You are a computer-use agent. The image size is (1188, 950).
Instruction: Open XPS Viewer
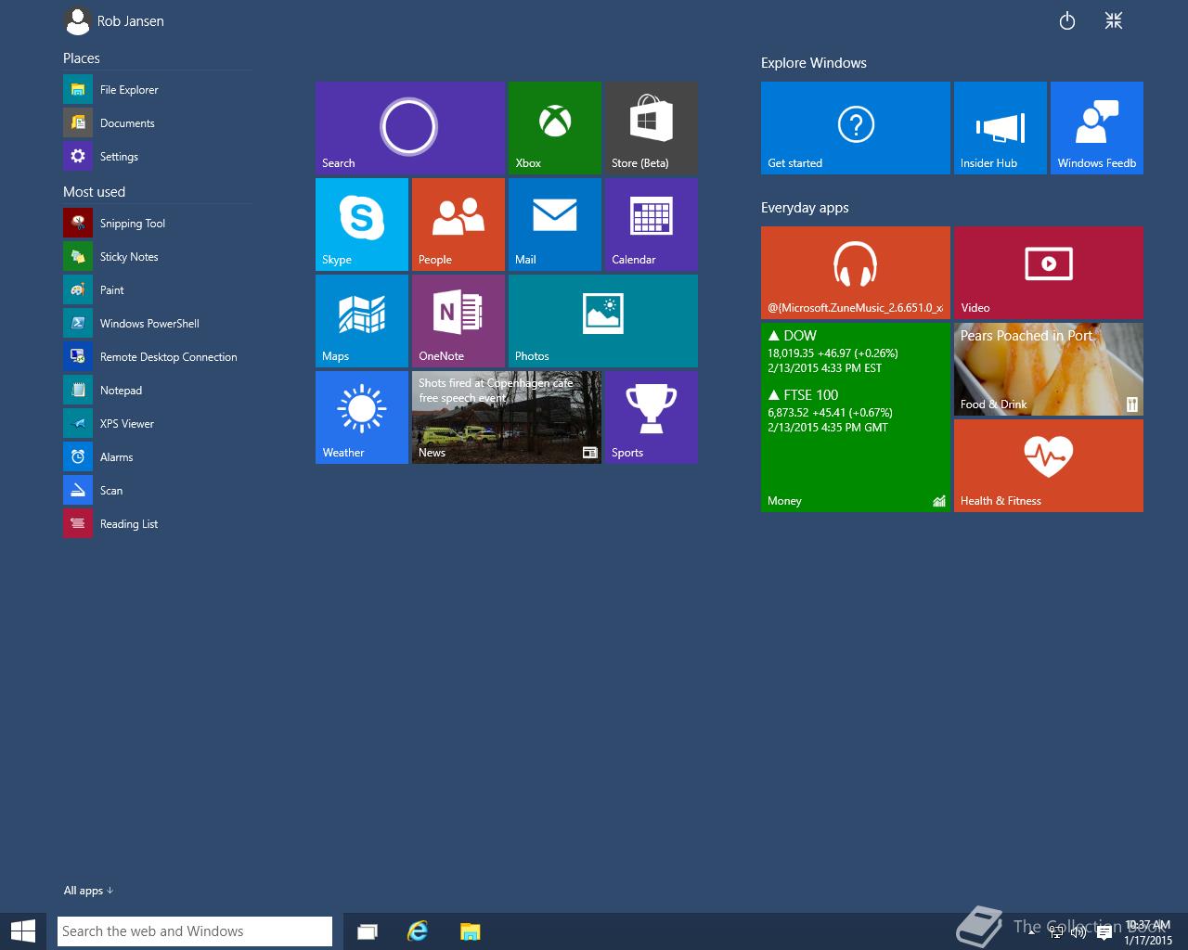click(x=156, y=424)
